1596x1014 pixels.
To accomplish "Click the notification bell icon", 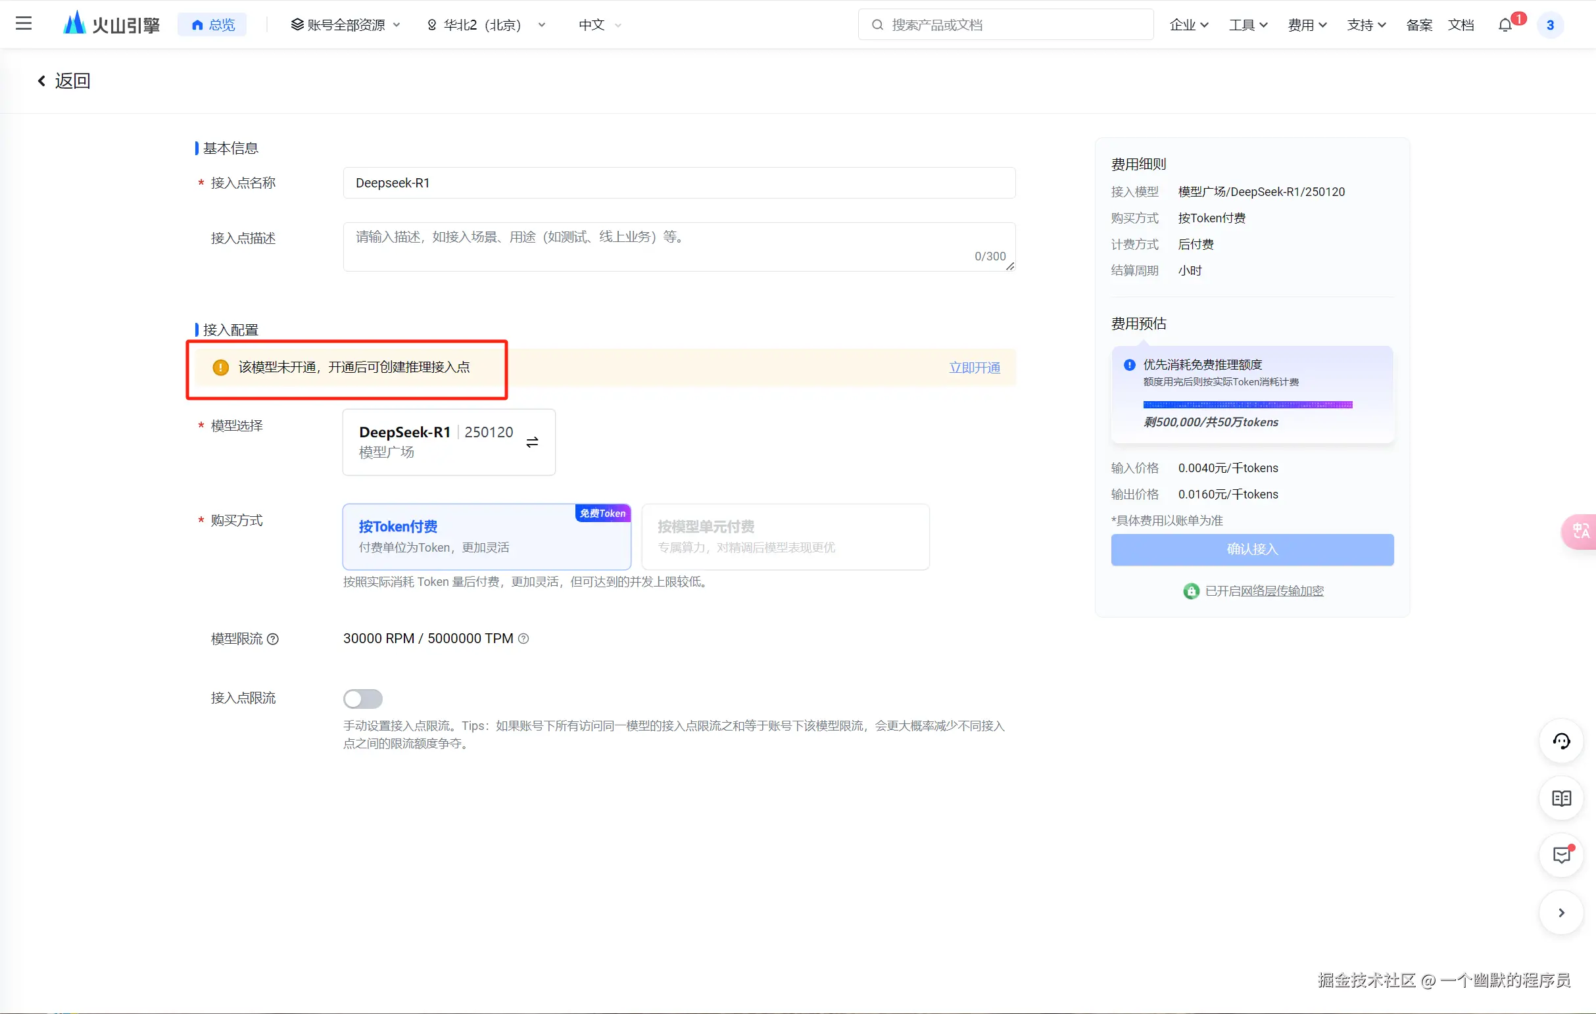I will [1505, 25].
